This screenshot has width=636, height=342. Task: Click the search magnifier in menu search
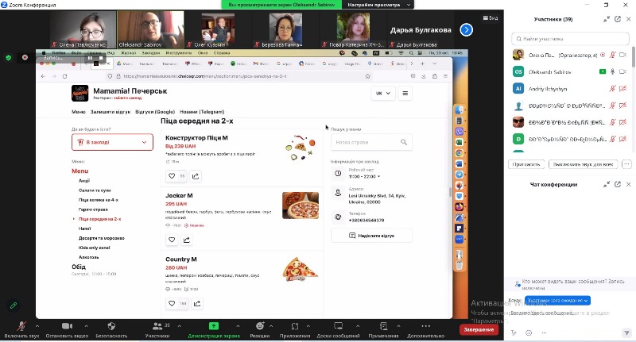tap(404, 142)
